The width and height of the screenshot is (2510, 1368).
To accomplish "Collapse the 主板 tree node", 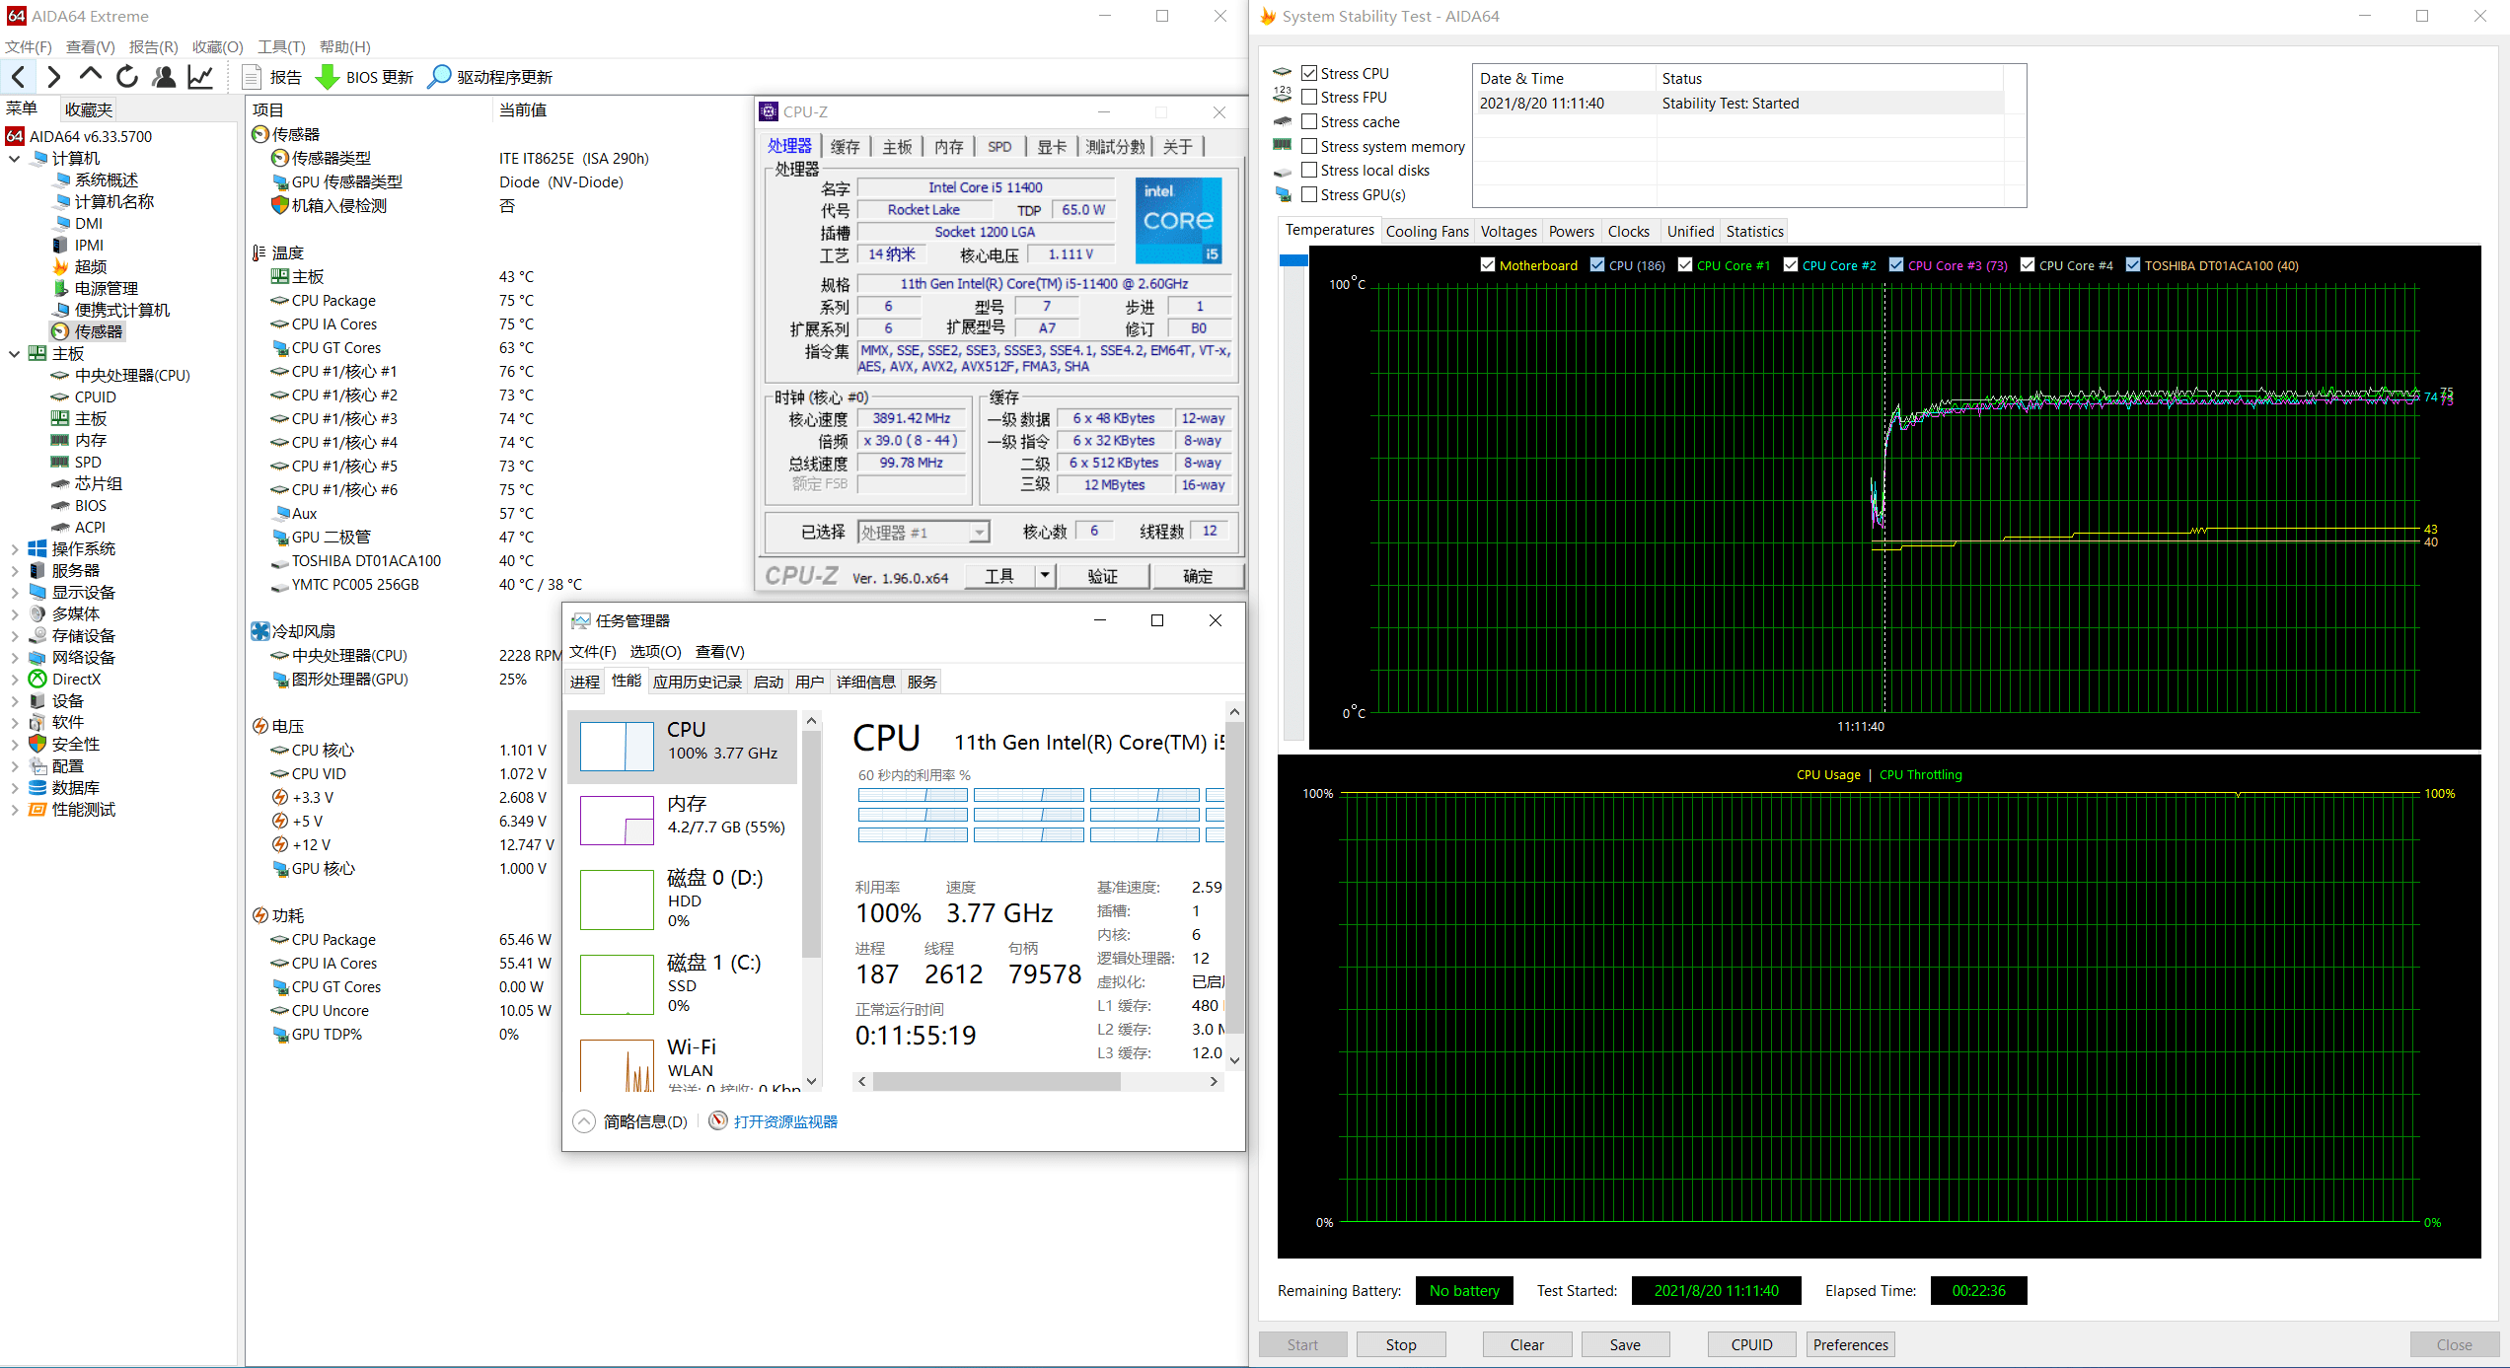I will [x=15, y=353].
